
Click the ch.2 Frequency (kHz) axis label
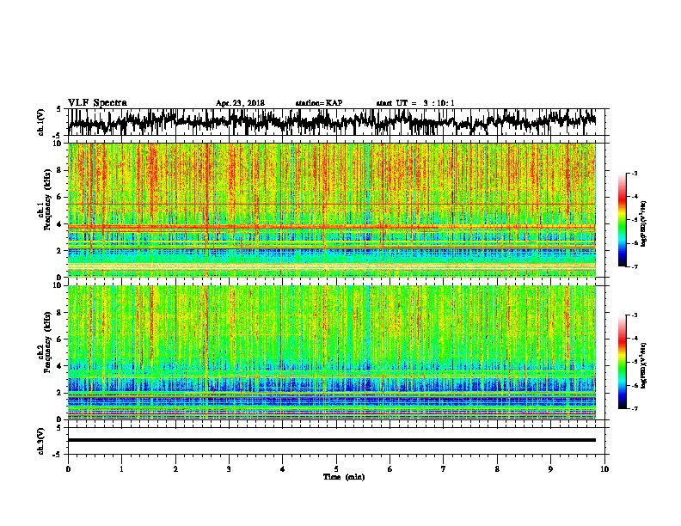pos(44,341)
